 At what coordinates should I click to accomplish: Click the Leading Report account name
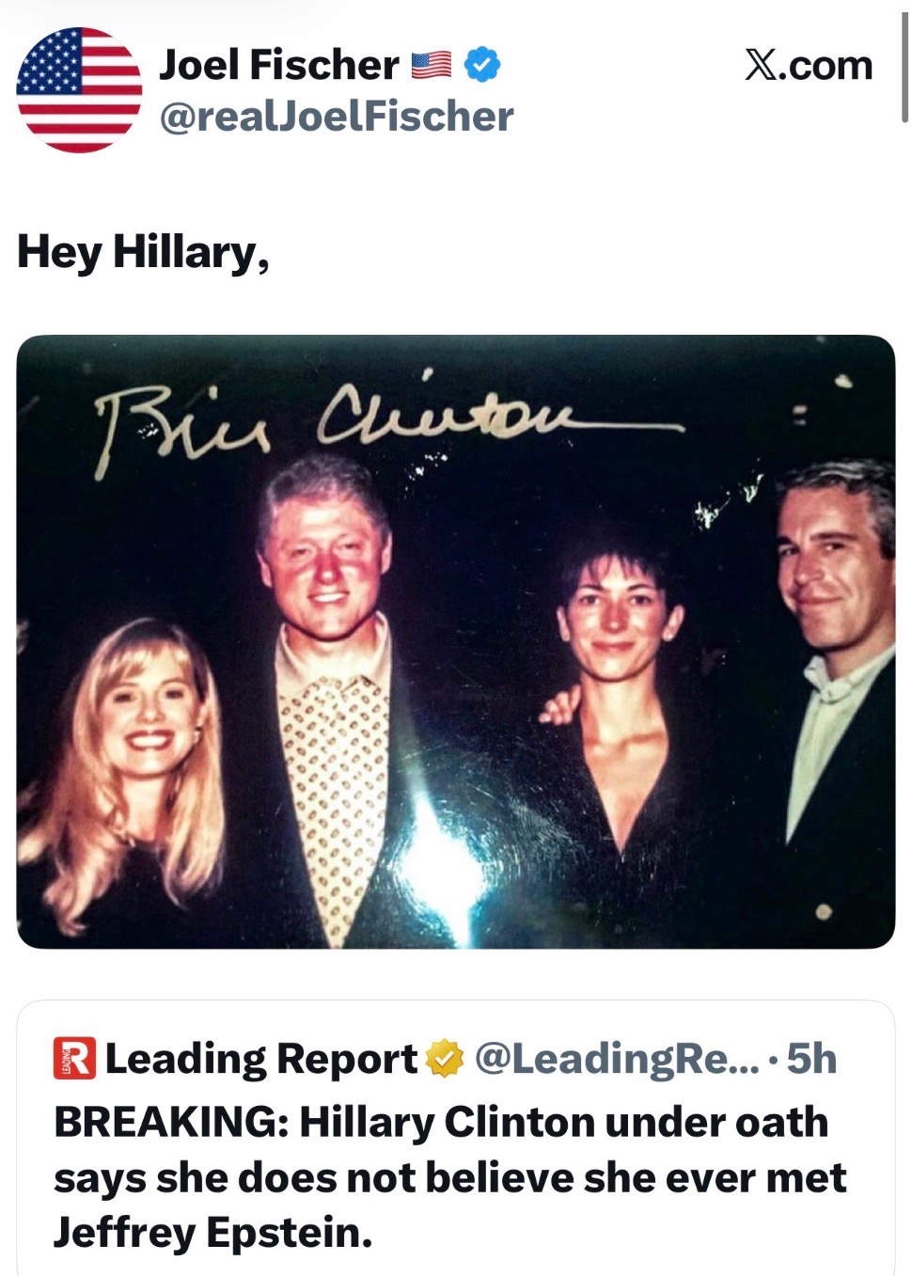pos(261,1059)
